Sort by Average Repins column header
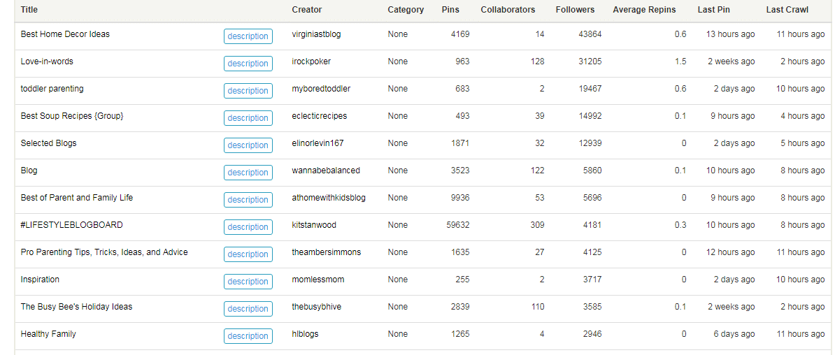Viewport: 835px width, 355px height. tap(644, 10)
